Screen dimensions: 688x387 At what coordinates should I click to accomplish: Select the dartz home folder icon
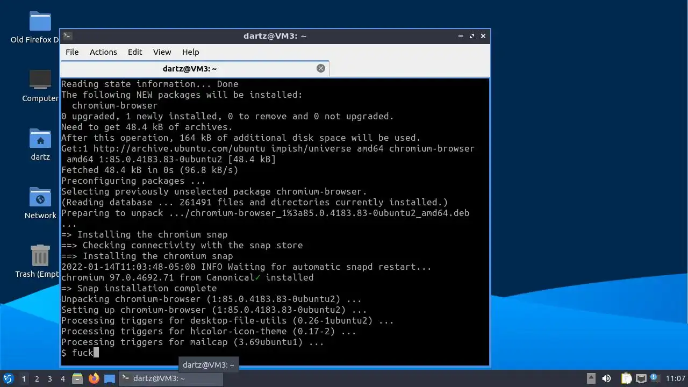click(x=40, y=145)
